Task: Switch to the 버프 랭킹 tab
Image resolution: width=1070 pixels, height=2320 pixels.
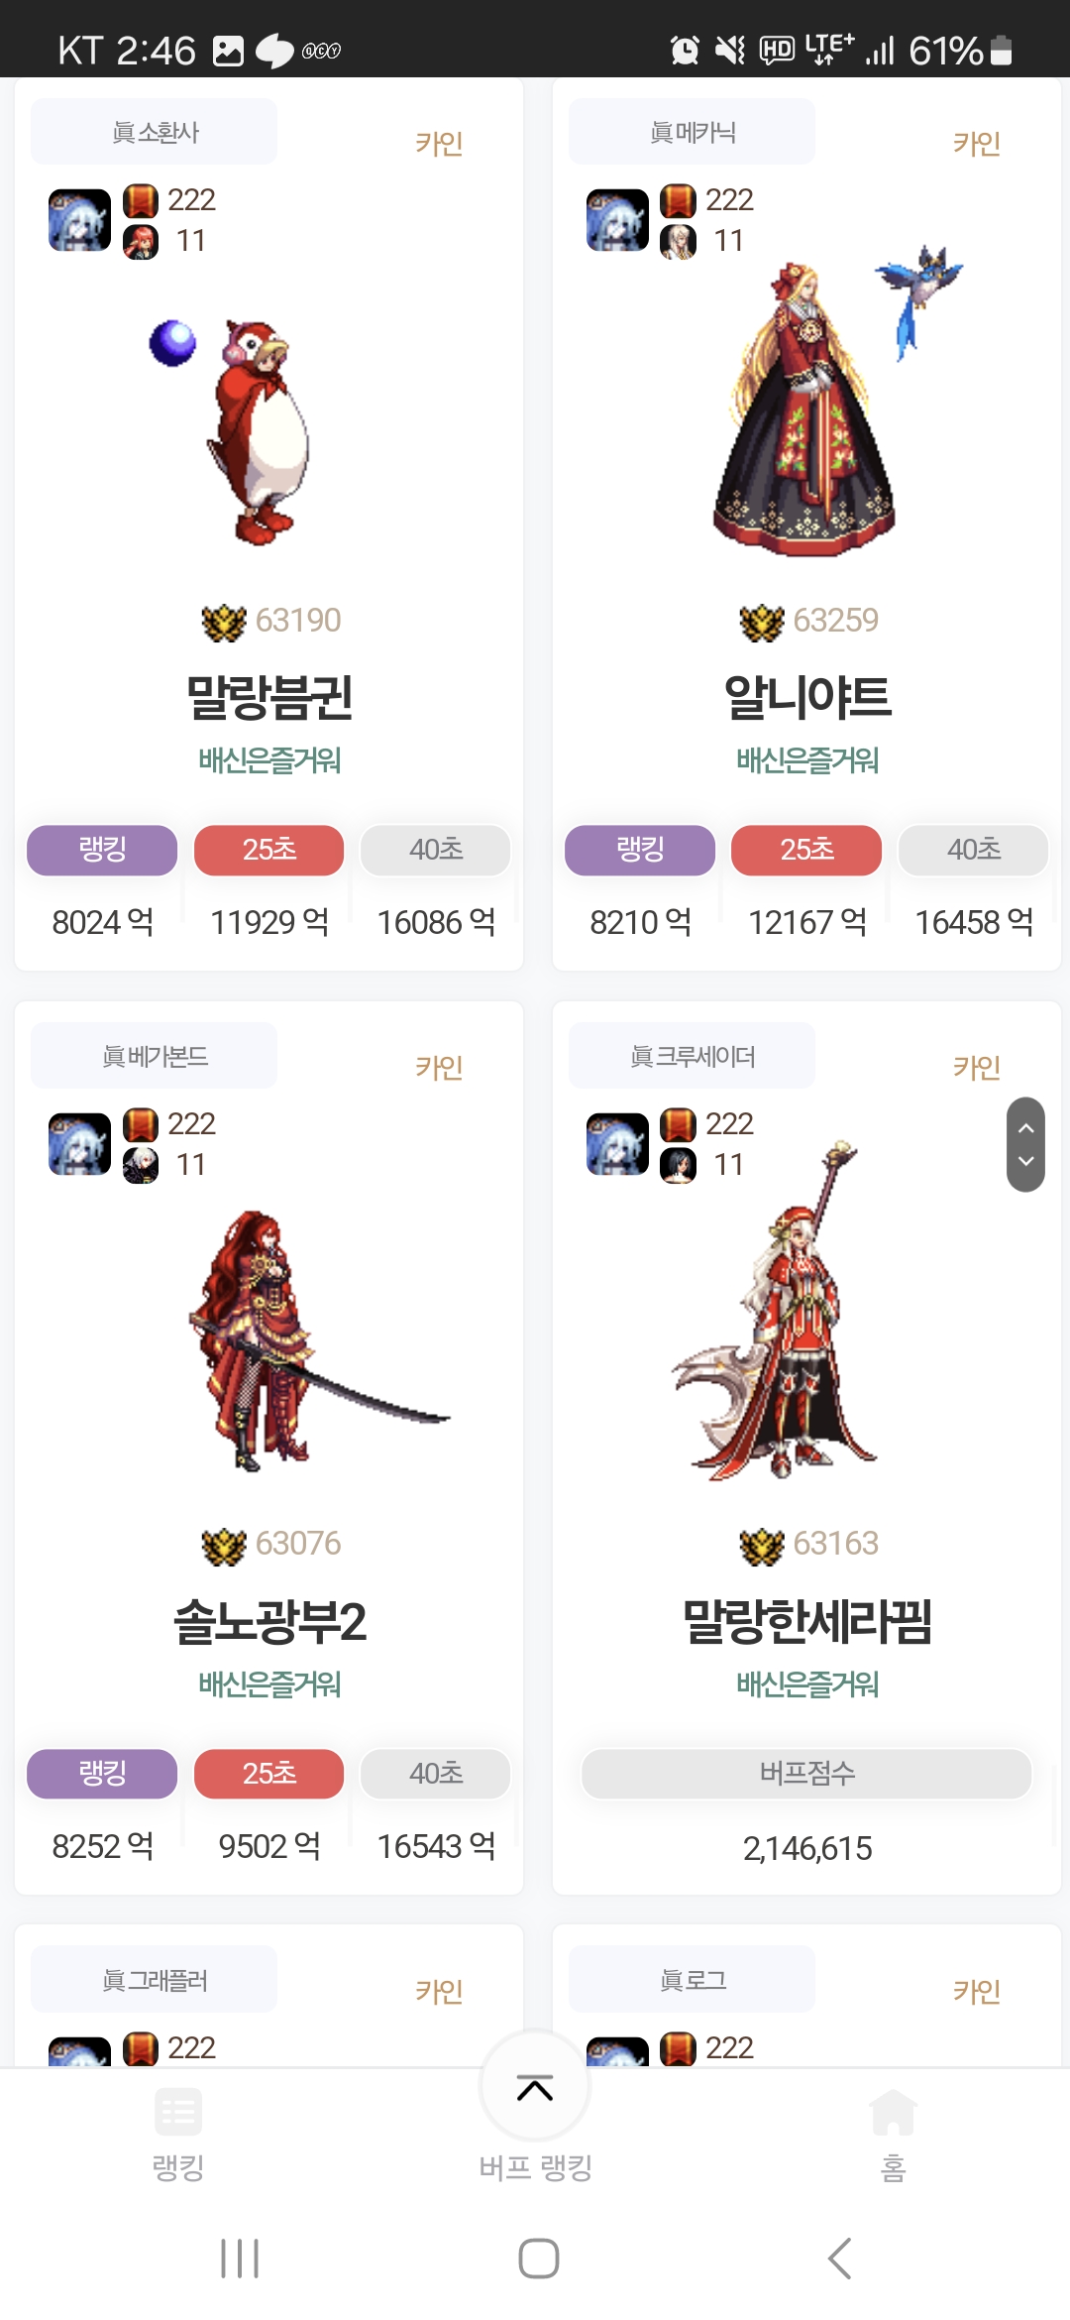Action: click(535, 2167)
